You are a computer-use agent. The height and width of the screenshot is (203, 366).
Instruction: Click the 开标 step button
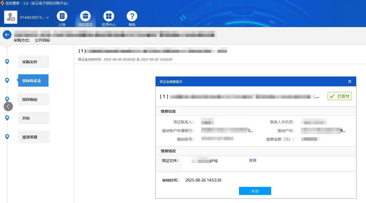tap(33, 118)
